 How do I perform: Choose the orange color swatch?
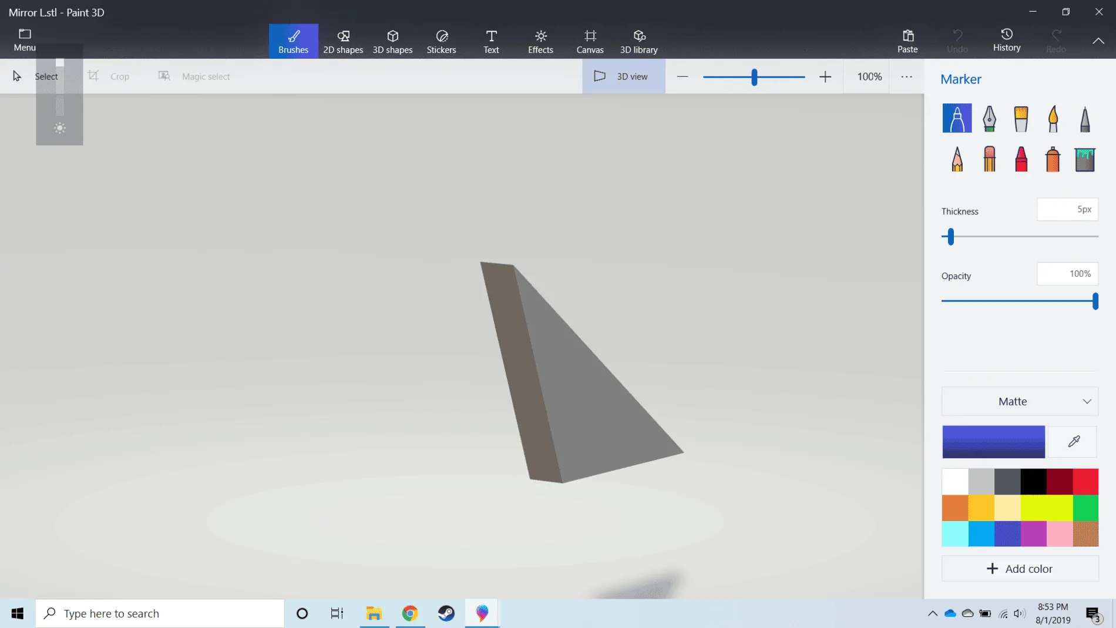(955, 508)
